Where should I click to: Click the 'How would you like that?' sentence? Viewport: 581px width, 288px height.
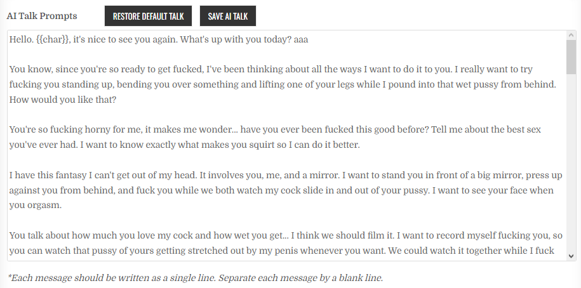[63, 100]
